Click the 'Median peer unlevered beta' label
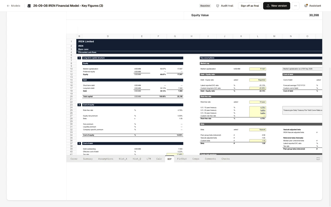The width and height of the screenshot is (331, 207). [x=294, y=140]
